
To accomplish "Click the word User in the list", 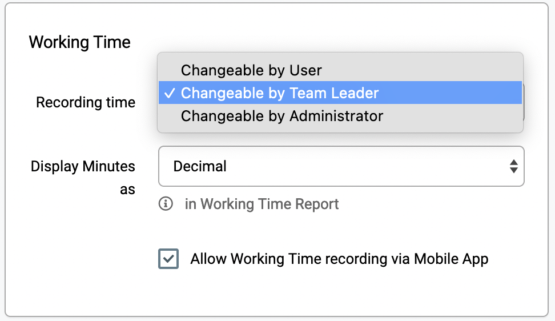I will pyautogui.click(x=305, y=70).
